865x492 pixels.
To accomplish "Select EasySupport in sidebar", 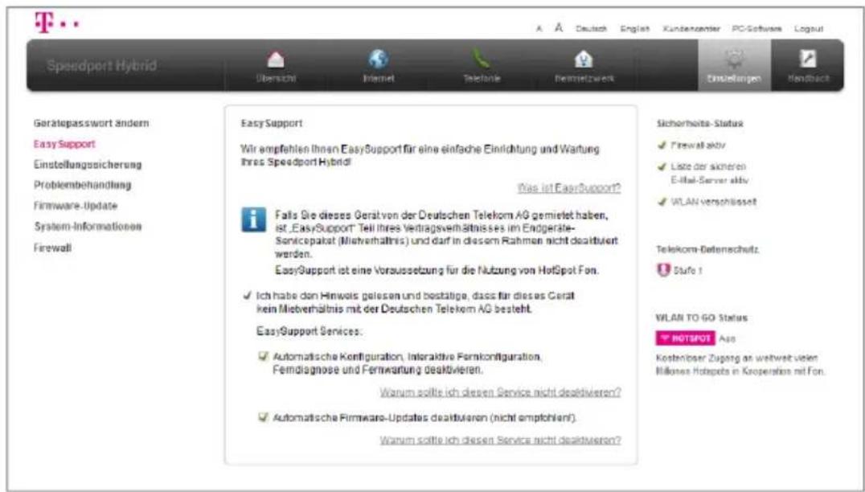I will (64, 144).
